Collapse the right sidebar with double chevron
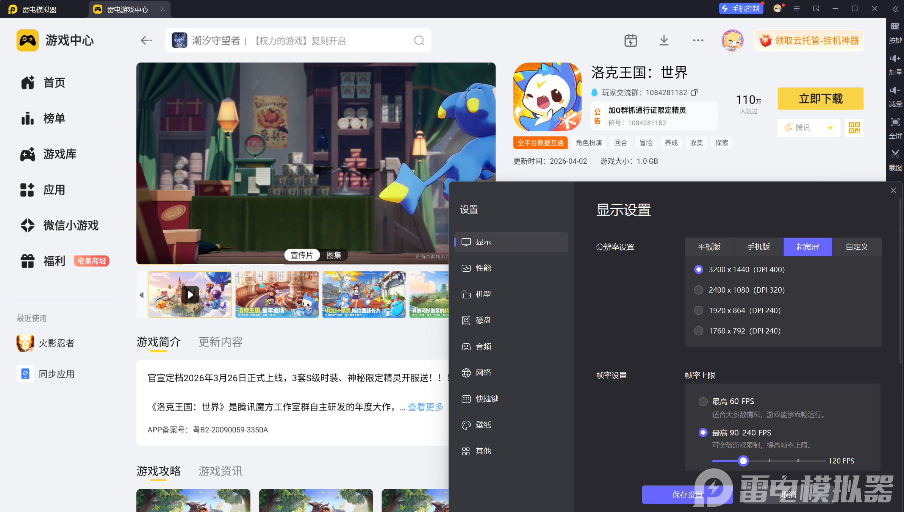The image size is (904, 512). 895,9
